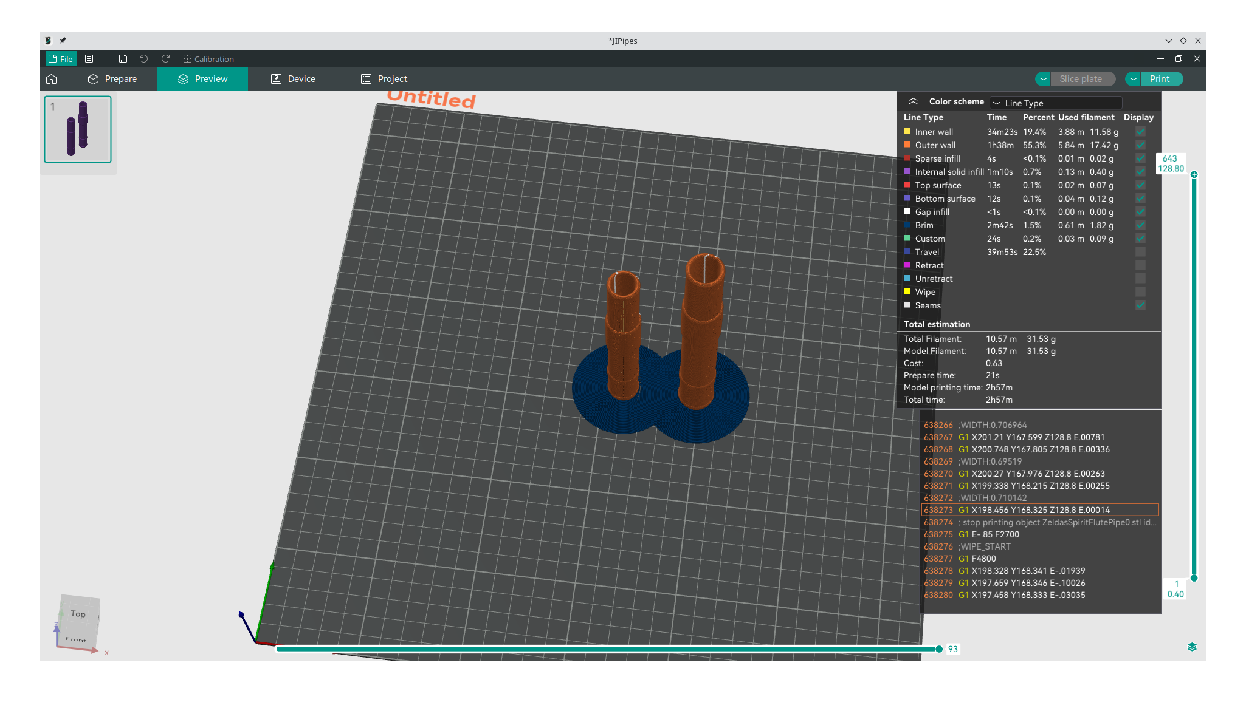Expand the Print button dropdown arrow
Viewport: 1246px width, 708px height.
(x=1133, y=79)
